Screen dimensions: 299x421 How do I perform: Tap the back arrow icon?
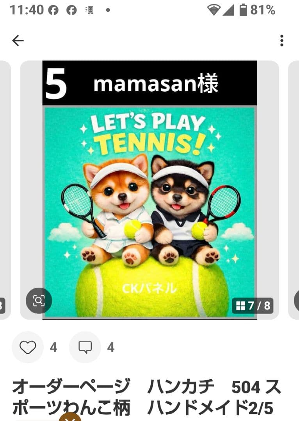click(x=18, y=41)
